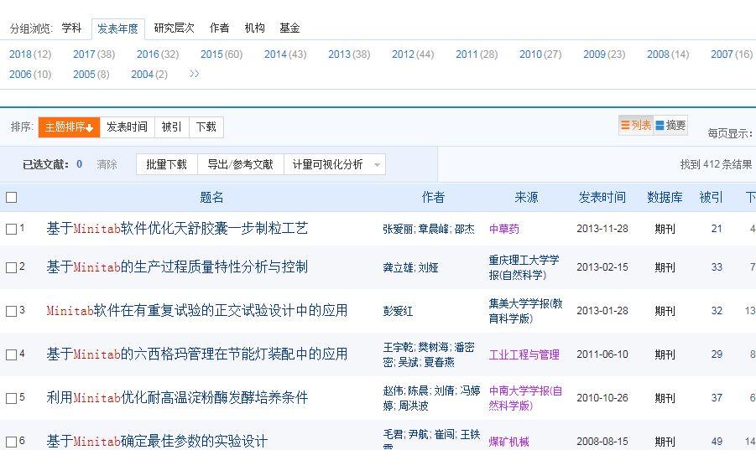Switch to the 学科 grouping tab
Image resolution: width=756 pixels, height=450 pixels.
point(71,28)
